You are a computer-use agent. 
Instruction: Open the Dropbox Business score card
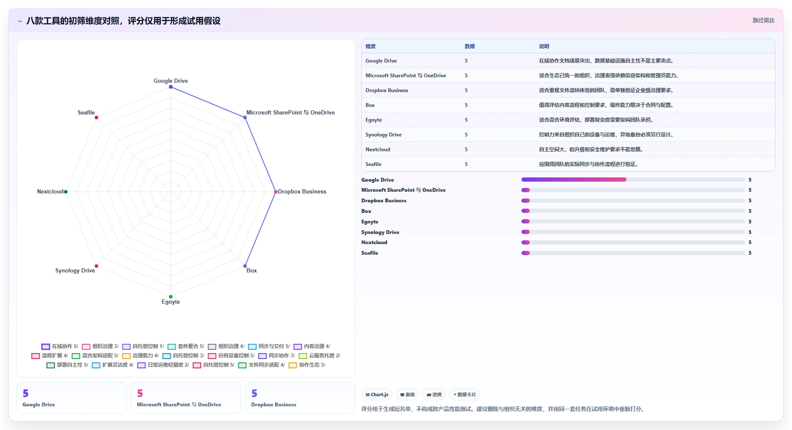click(x=300, y=397)
